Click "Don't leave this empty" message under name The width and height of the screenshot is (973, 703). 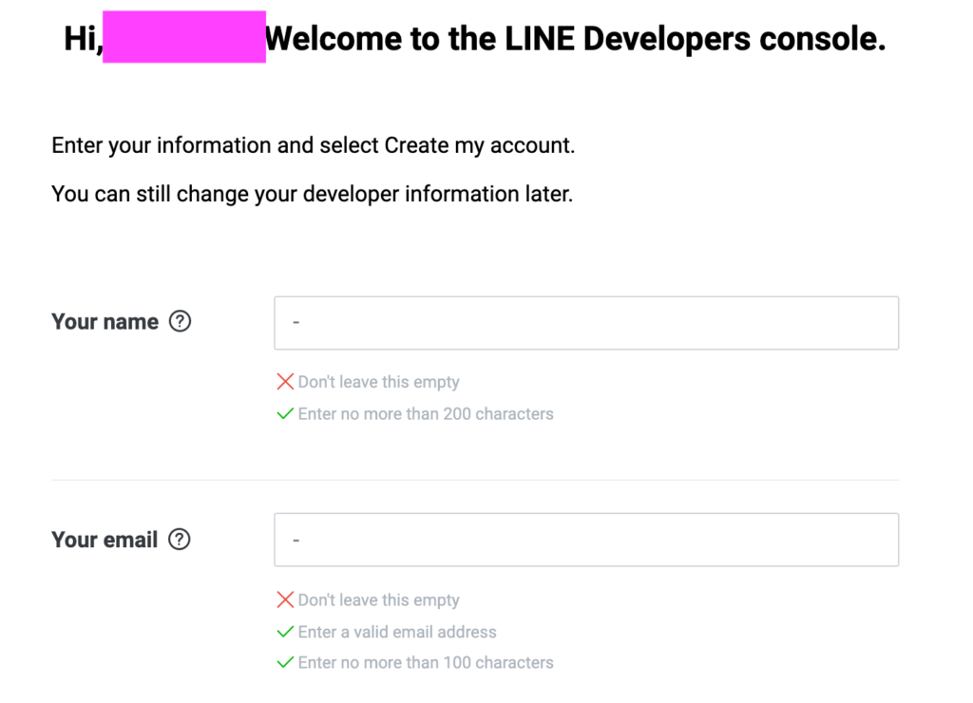click(378, 382)
